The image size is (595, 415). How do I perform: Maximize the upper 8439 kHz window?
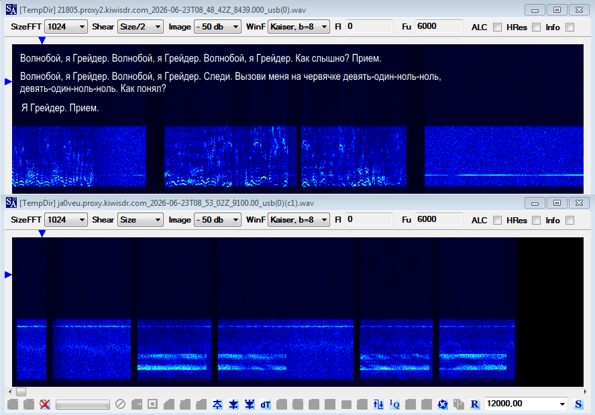[557, 10]
